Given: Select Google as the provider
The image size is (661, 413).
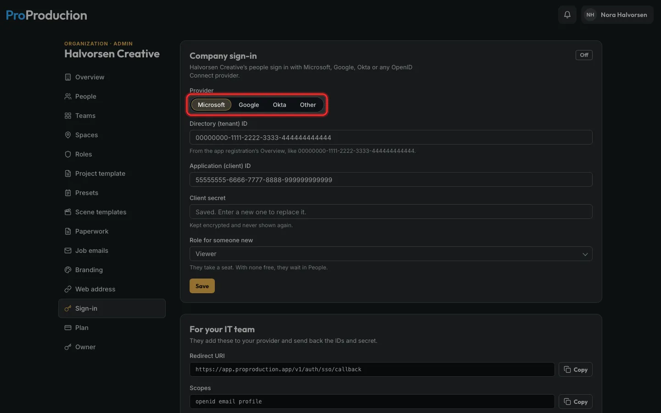Looking at the screenshot, I should pos(249,105).
